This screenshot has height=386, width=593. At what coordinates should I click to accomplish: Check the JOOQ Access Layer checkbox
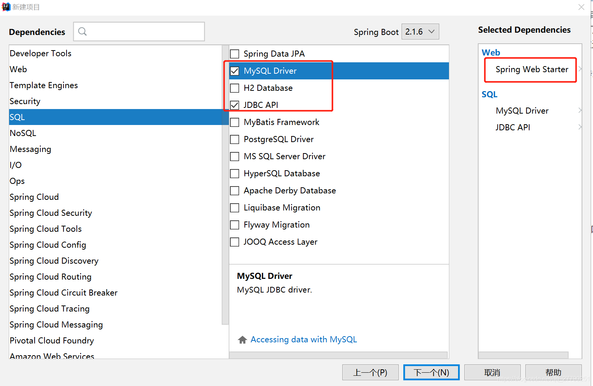(x=235, y=242)
